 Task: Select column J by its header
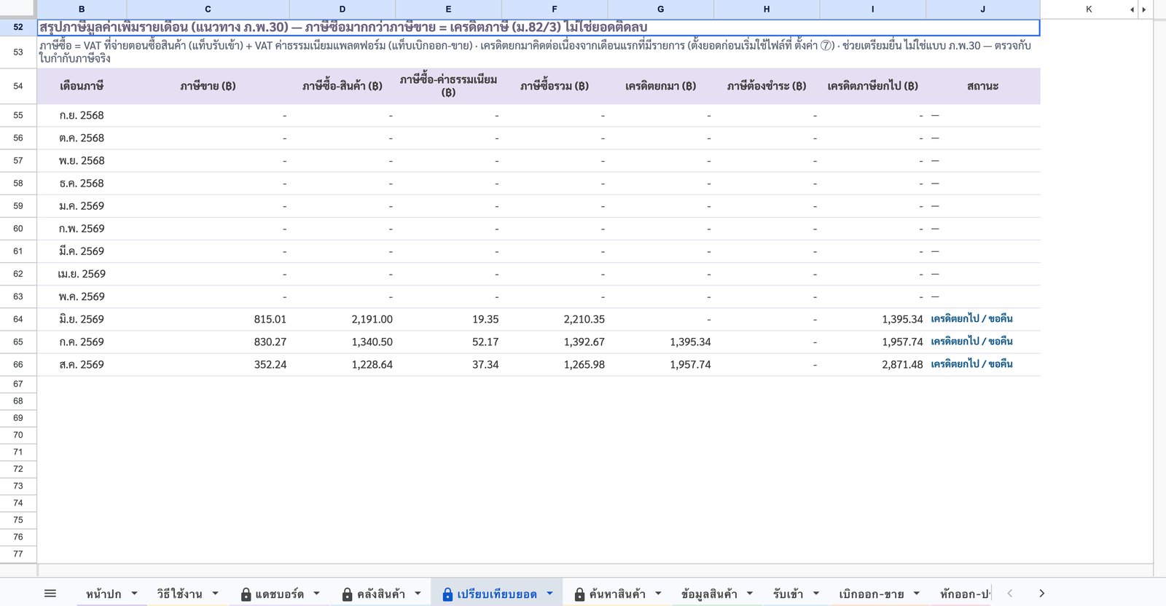(x=982, y=9)
